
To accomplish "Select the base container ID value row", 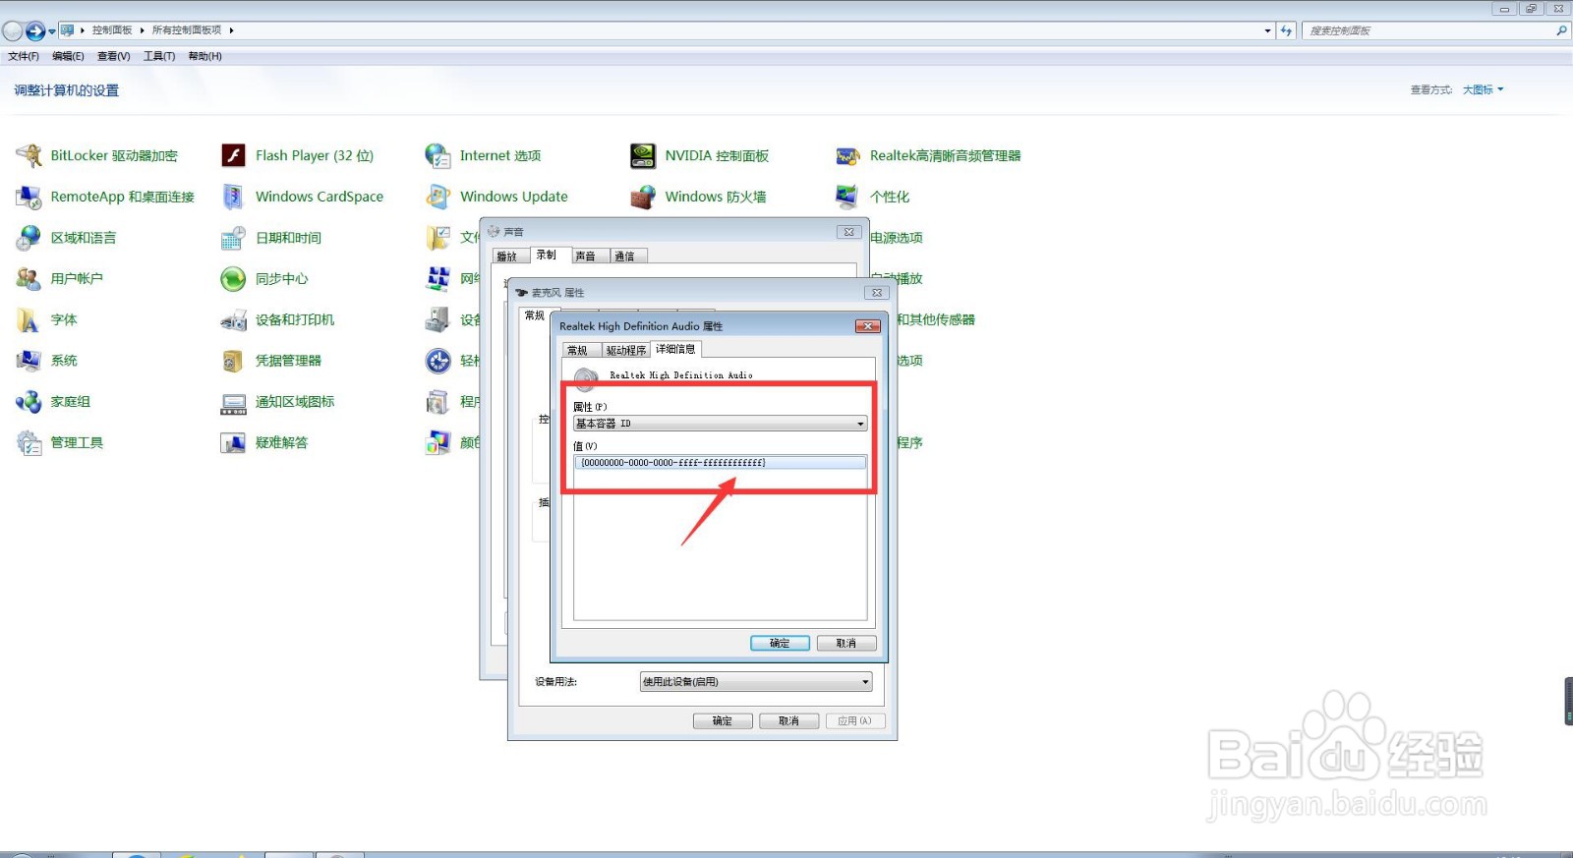I will pyautogui.click(x=720, y=462).
